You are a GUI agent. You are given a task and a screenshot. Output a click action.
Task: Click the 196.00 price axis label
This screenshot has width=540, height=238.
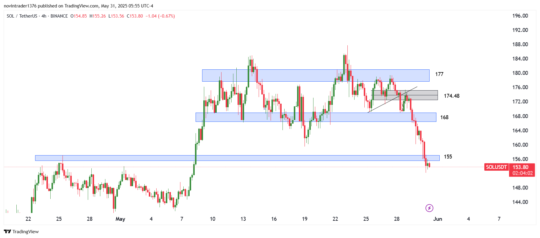pos(520,16)
